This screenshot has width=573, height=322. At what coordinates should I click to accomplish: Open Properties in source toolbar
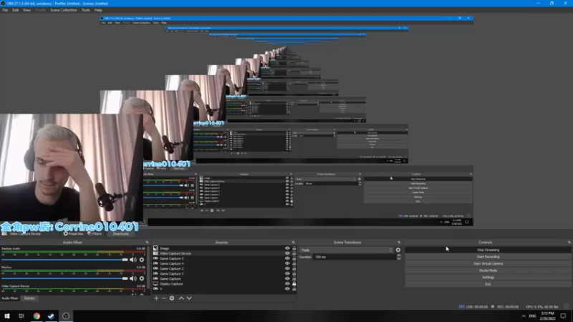[73, 234]
